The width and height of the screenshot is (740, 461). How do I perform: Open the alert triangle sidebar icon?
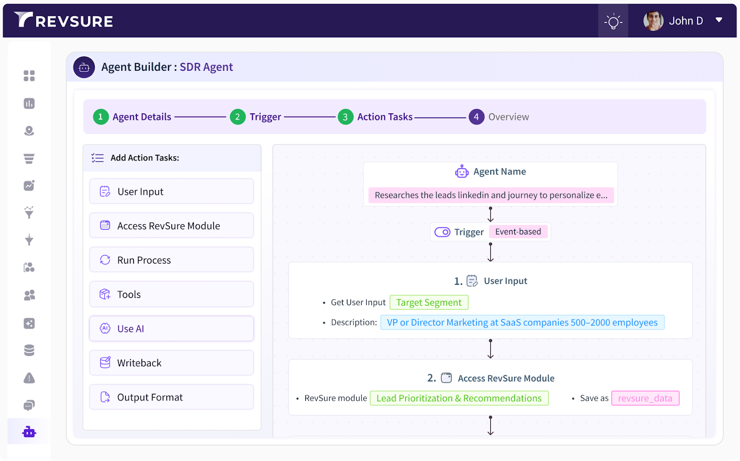29,378
